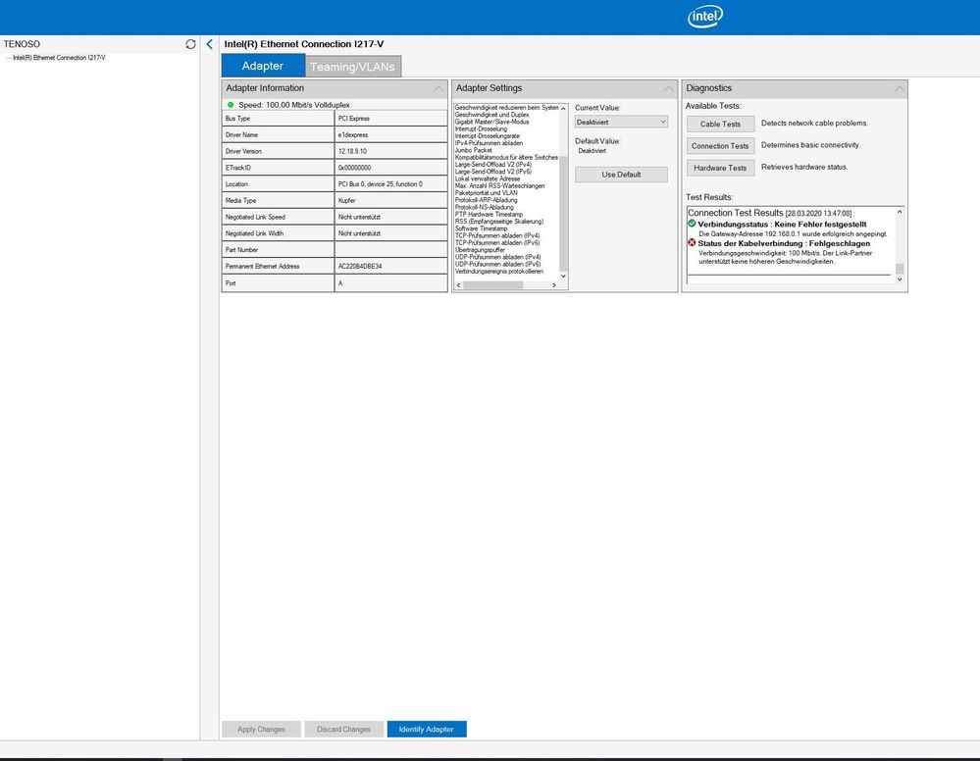
Task: Click the Use Default button
Action: (621, 175)
